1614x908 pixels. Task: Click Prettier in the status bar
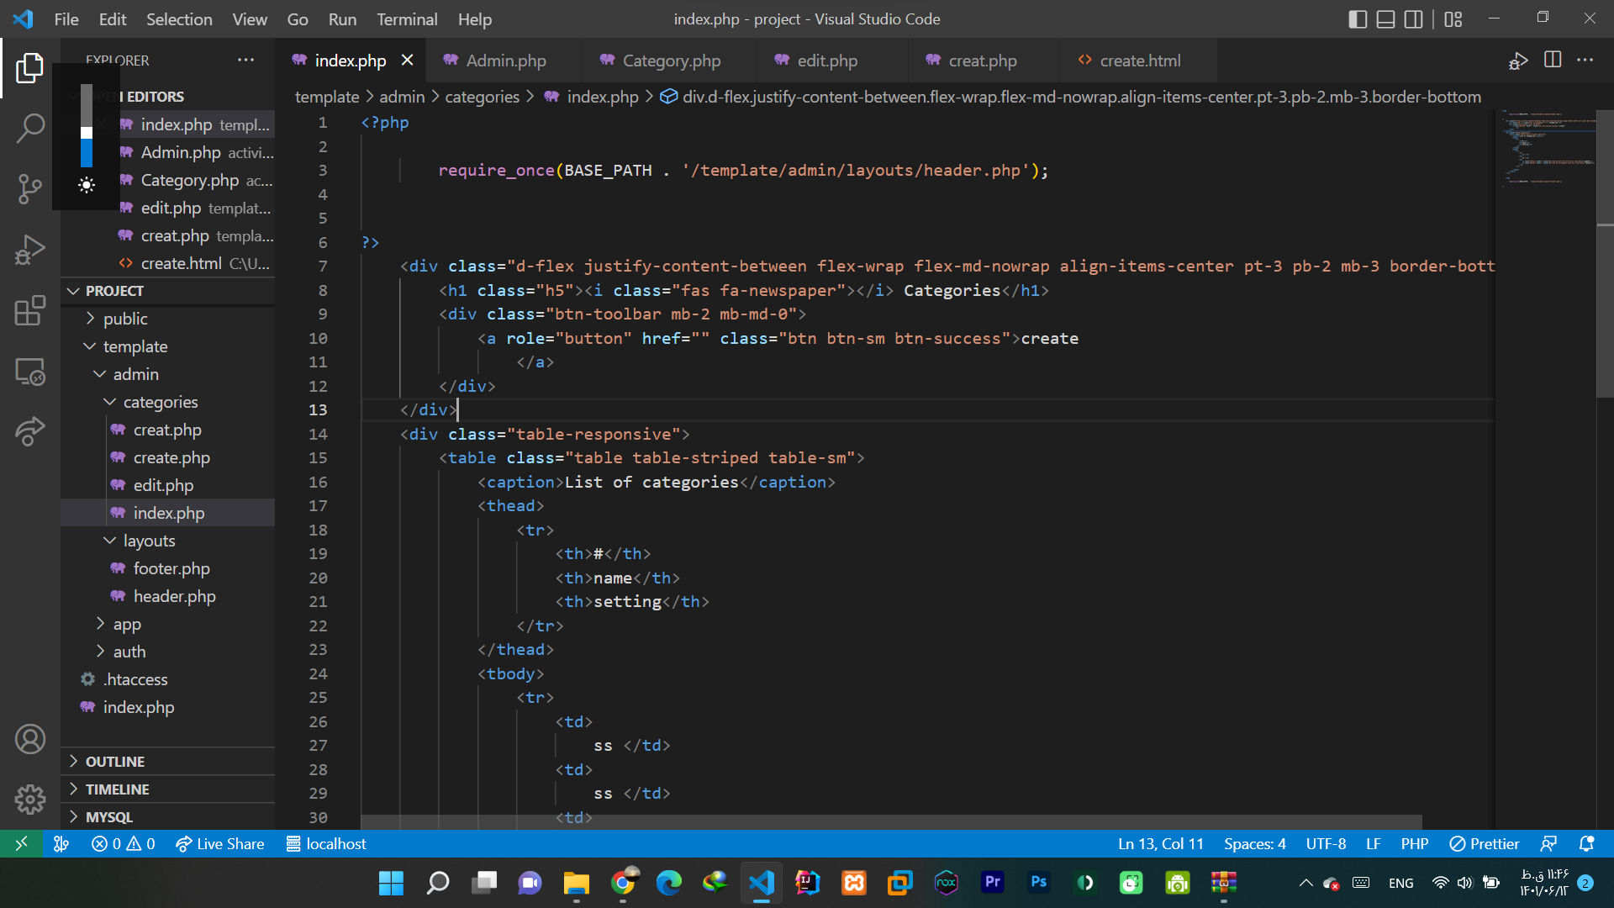point(1485,843)
